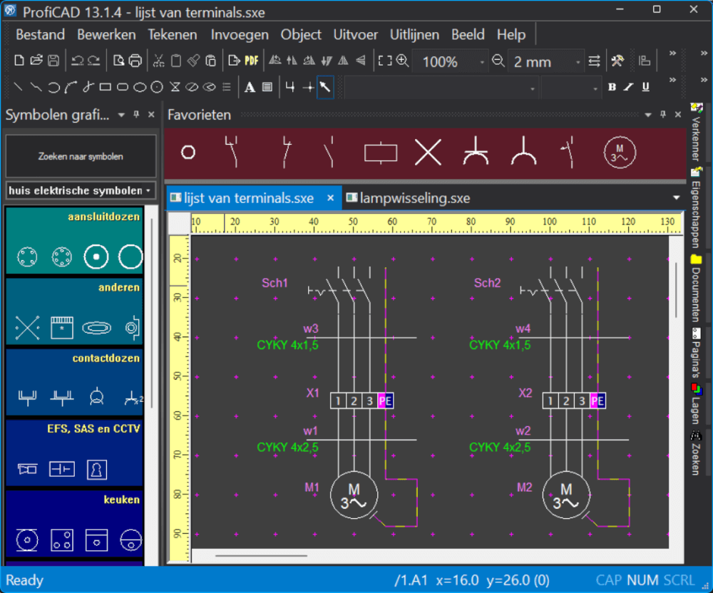Pick the circle terminal favorite symbol
The height and width of the screenshot is (593, 713).
tap(188, 153)
